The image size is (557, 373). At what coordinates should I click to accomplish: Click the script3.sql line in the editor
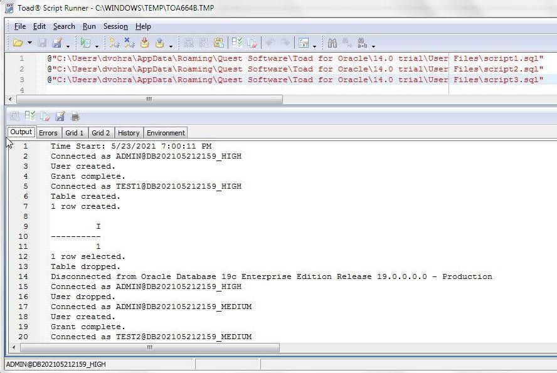pos(295,80)
